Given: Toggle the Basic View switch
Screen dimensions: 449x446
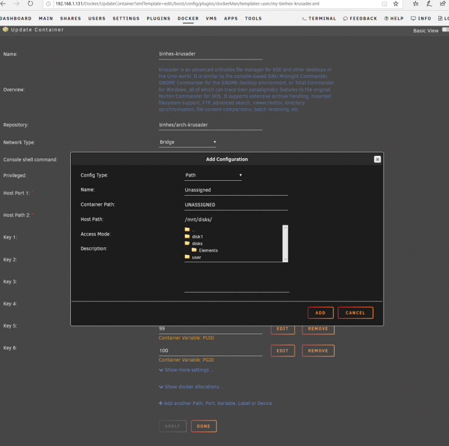Looking at the screenshot, I should 445,30.
